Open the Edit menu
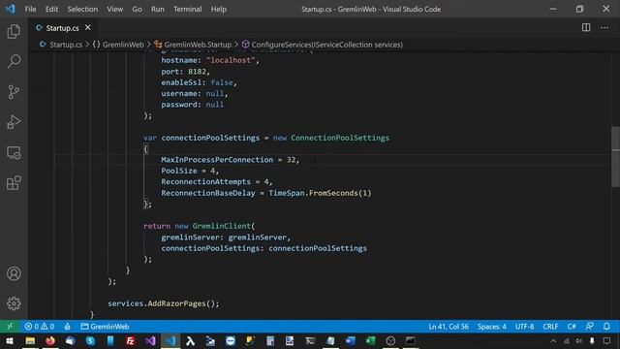Screen dimensions: 620x349 pyautogui.click(x=51, y=9)
